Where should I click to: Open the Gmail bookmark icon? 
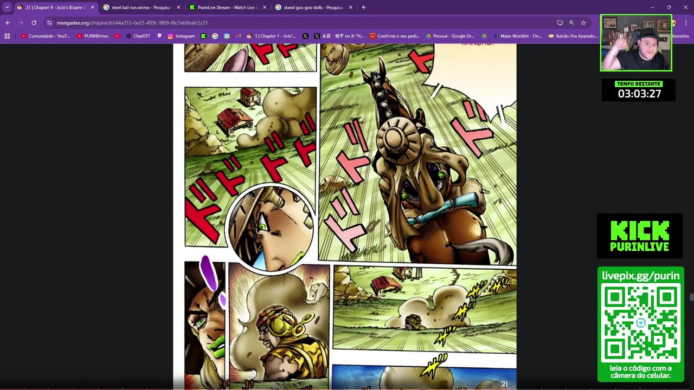click(238, 36)
